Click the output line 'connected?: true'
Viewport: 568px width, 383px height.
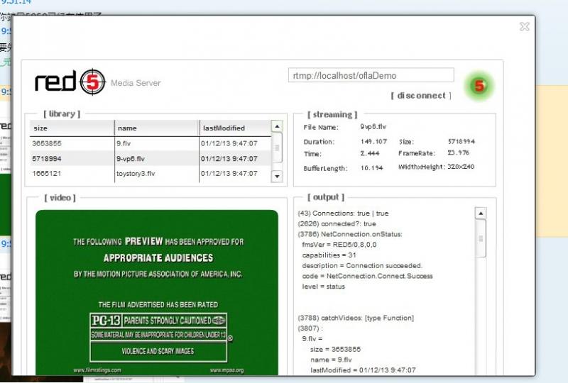click(337, 223)
